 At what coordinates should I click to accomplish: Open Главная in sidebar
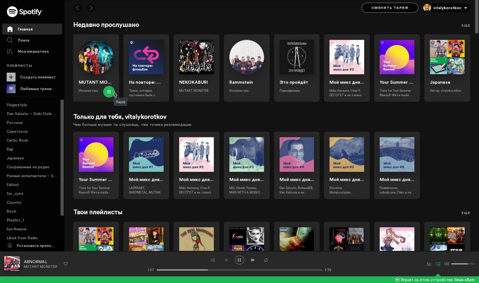point(32,29)
